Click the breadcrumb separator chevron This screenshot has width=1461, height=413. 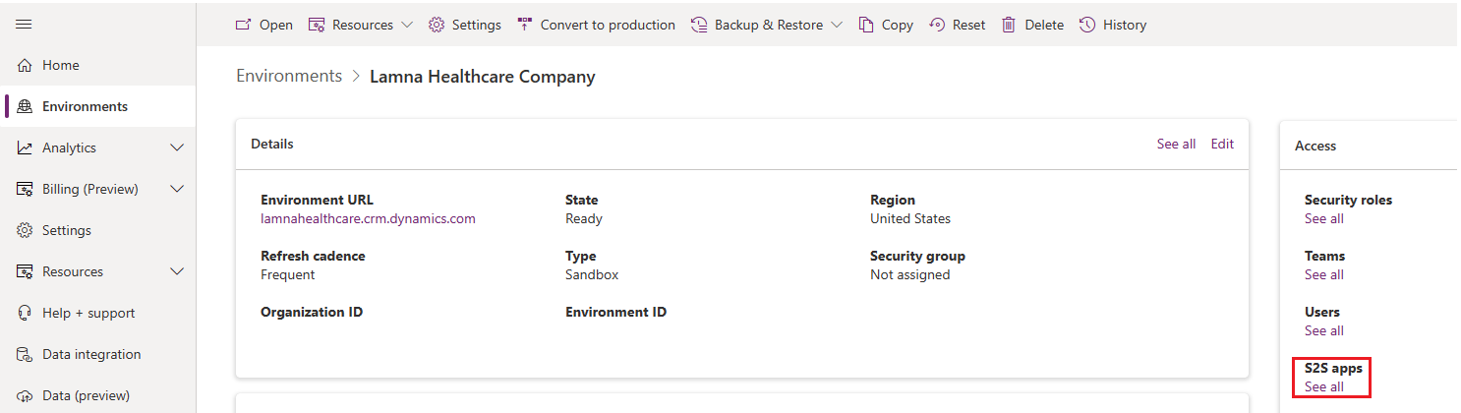(356, 77)
